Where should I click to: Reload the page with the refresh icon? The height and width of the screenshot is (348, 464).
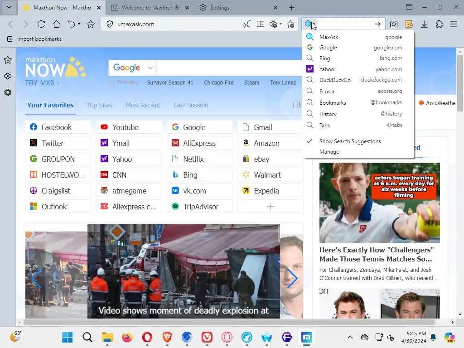coord(41,24)
